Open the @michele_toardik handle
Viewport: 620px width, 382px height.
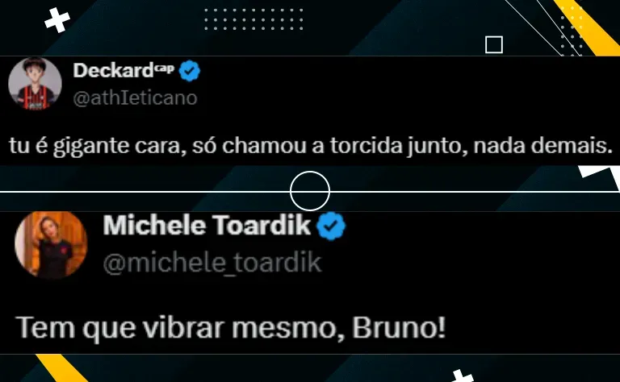coord(212,263)
